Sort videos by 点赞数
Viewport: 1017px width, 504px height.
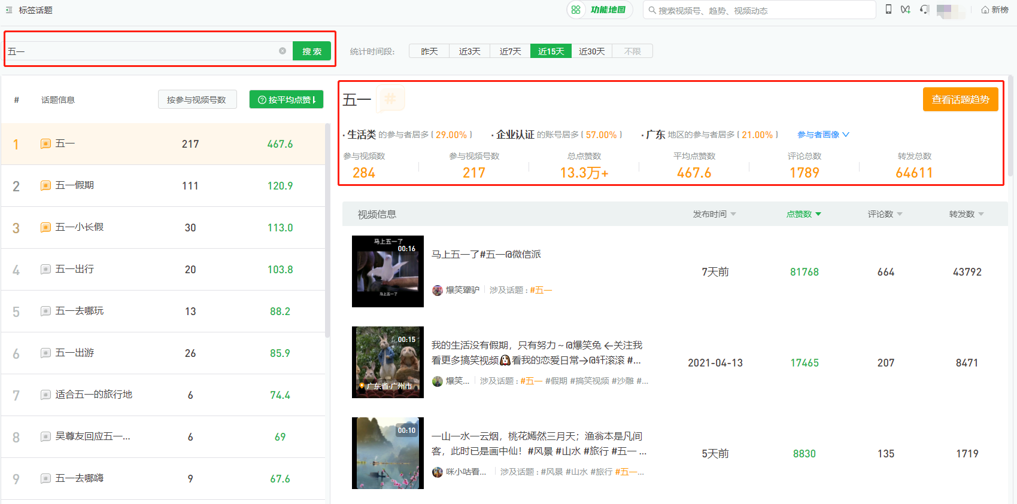[804, 214]
